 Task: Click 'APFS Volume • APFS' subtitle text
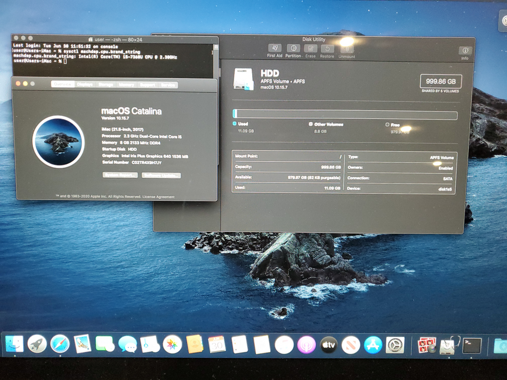(283, 81)
